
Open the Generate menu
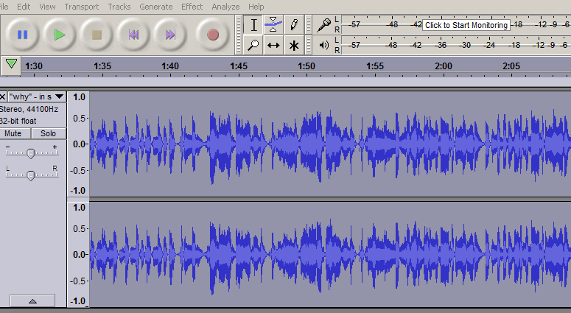tap(156, 7)
